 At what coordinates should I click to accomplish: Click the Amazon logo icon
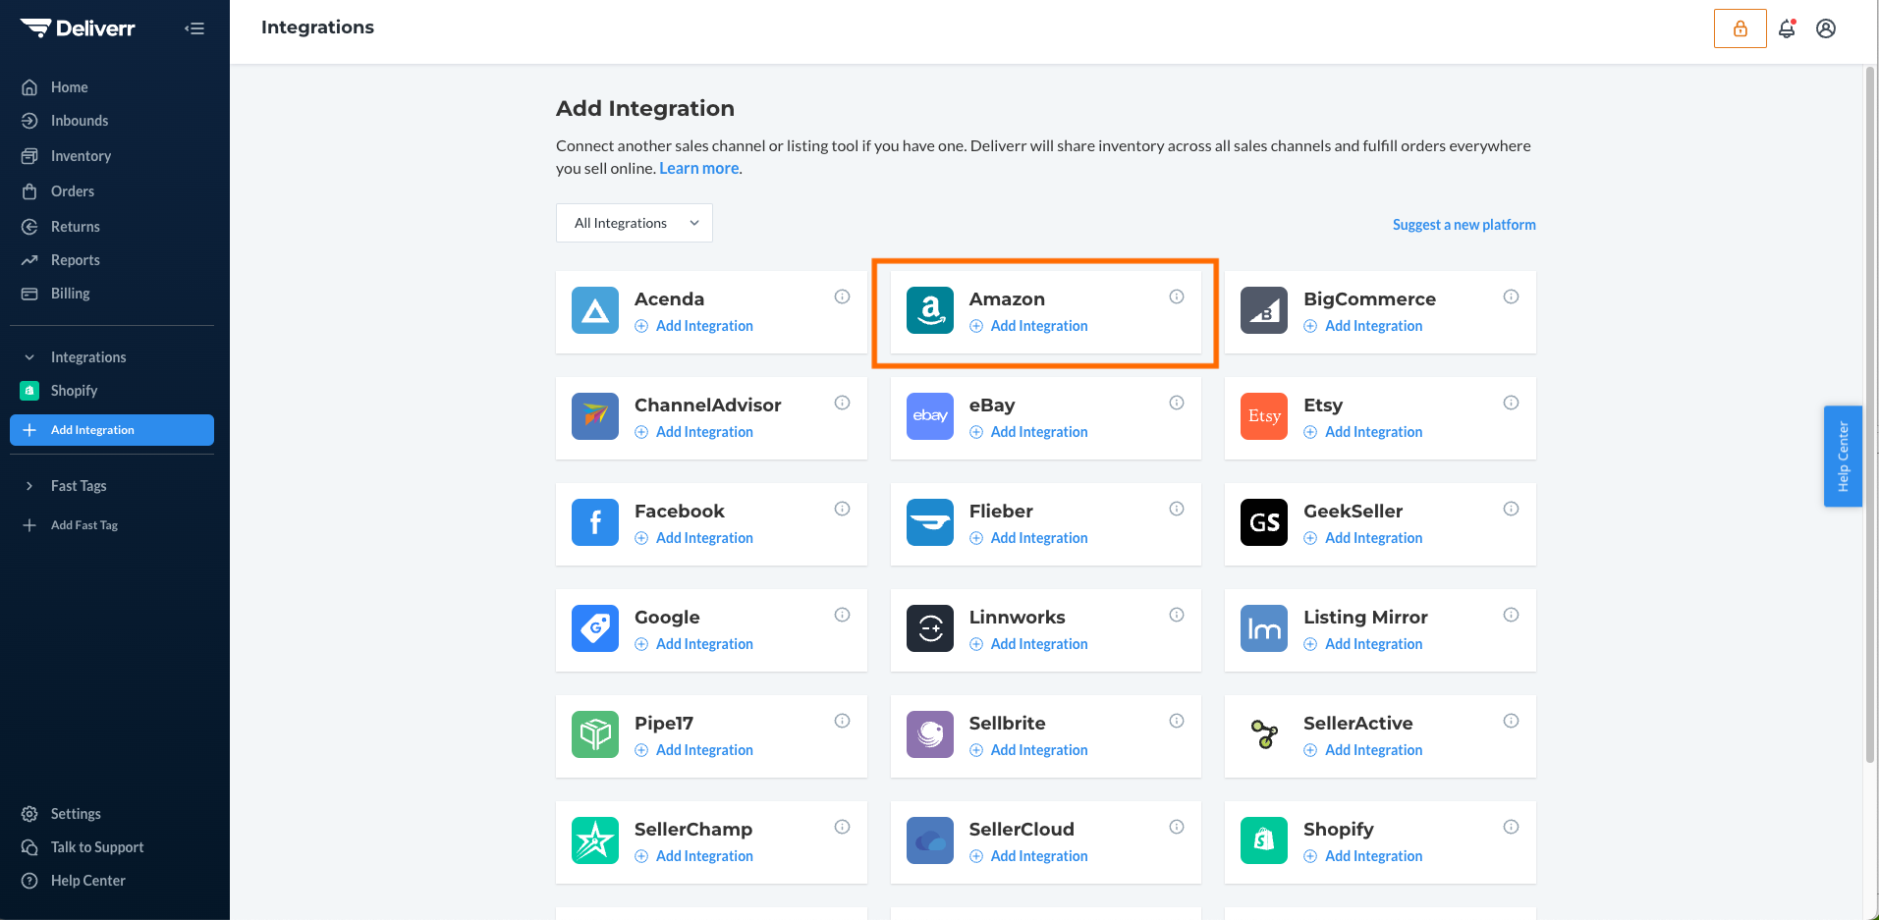coord(930,310)
